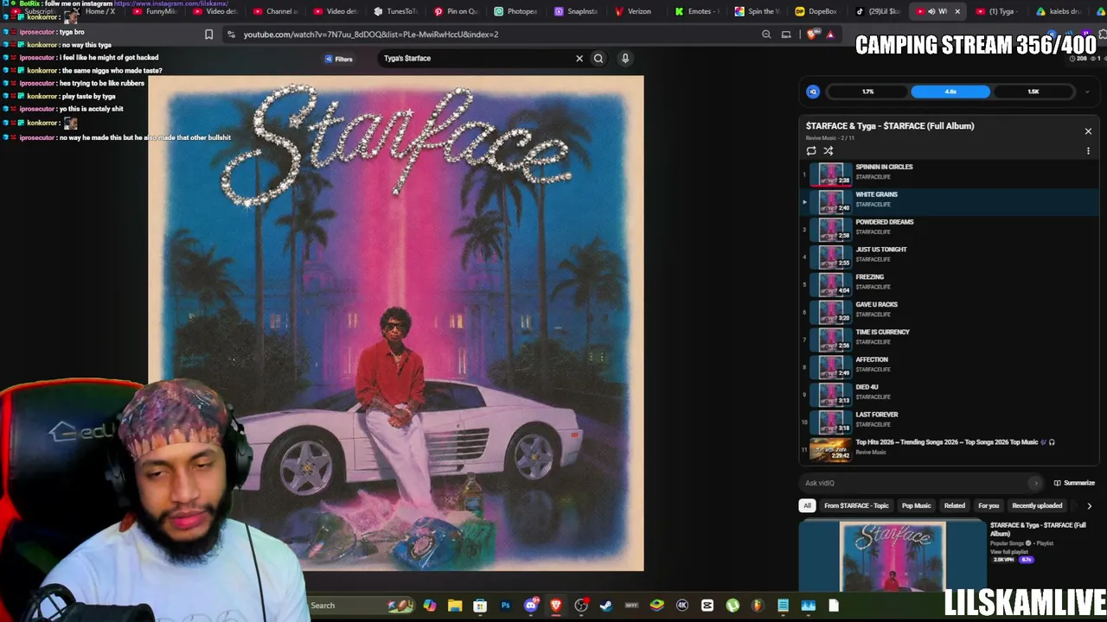Select the GAVE U RACKS track title

pyautogui.click(x=876, y=305)
